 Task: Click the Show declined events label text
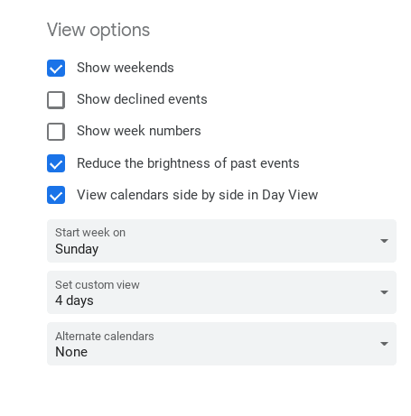(x=142, y=99)
